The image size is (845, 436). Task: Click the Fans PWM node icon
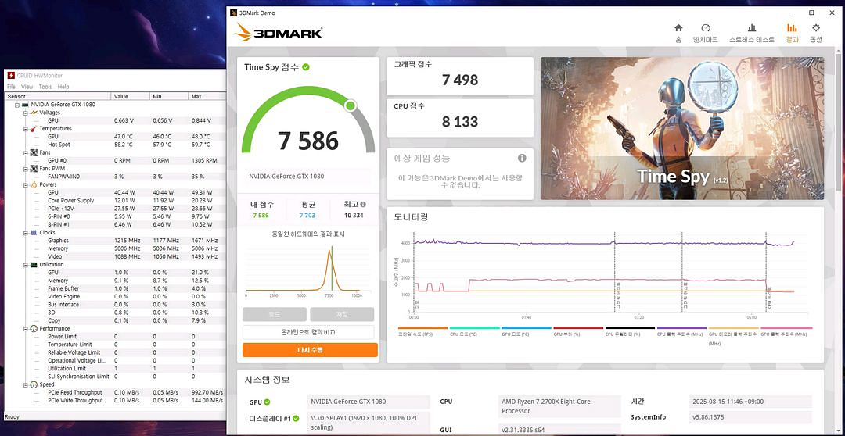coord(34,169)
